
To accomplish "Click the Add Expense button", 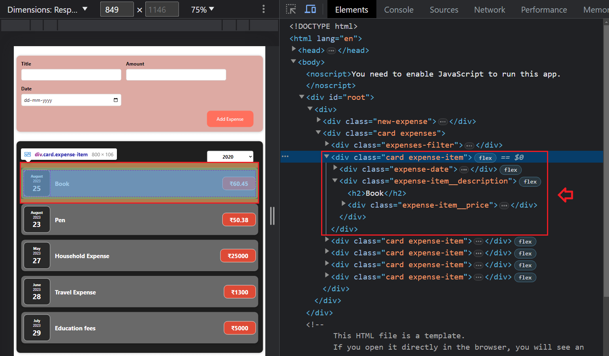I will [x=230, y=119].
